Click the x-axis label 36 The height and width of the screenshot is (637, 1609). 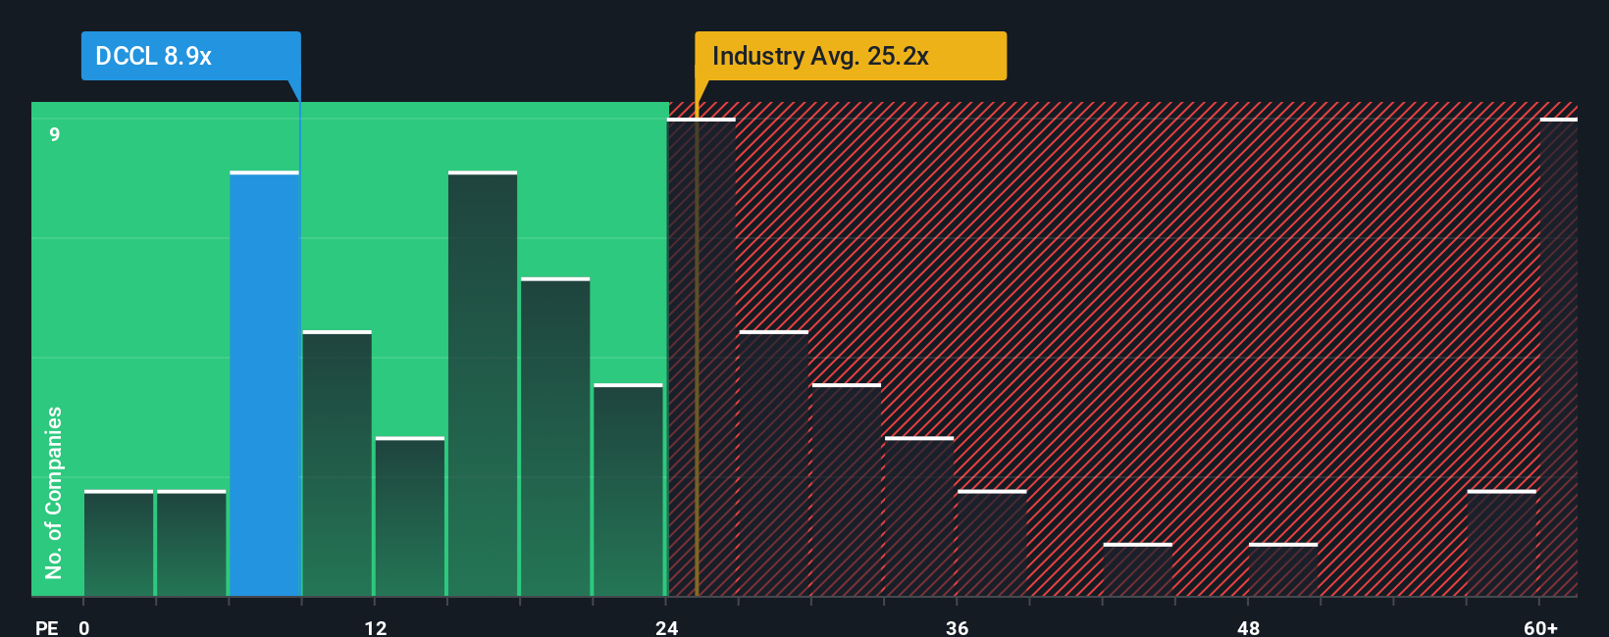pyautogui.click(x=958, y=627)
